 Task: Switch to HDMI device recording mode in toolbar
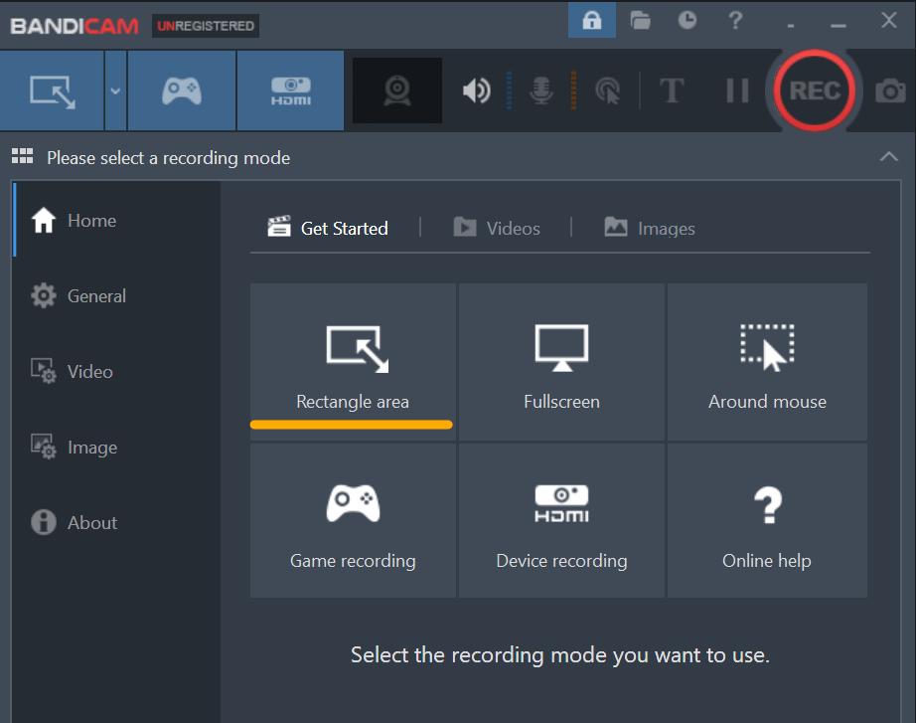(290, 90)
